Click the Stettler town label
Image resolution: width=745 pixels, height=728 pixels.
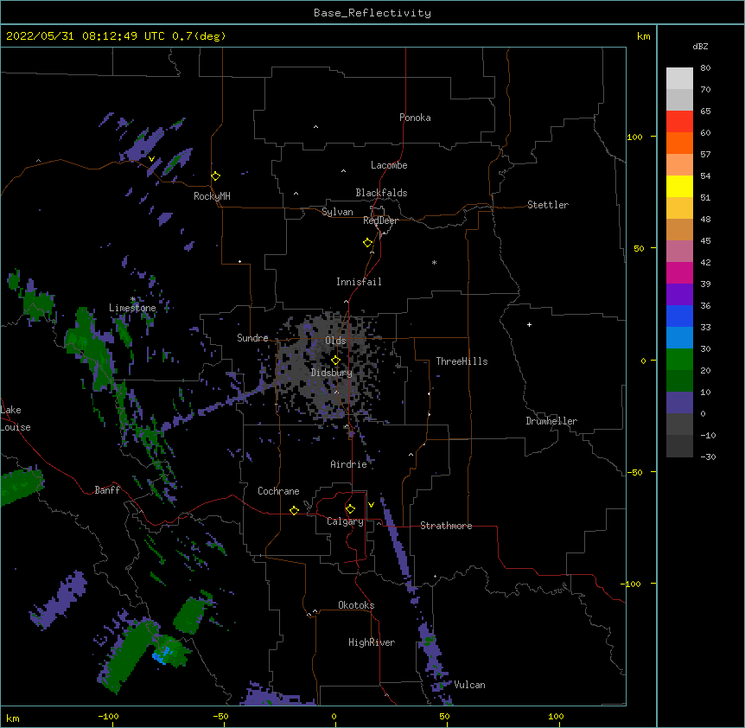547,205
